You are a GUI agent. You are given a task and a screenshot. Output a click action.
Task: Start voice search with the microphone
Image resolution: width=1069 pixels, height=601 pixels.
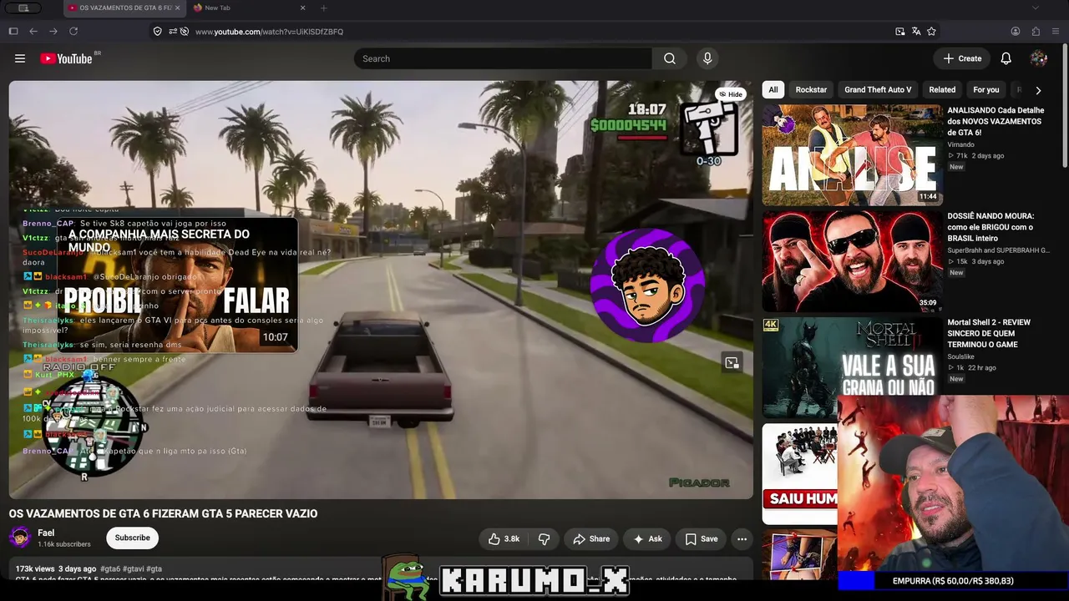[x=707, y=58]
